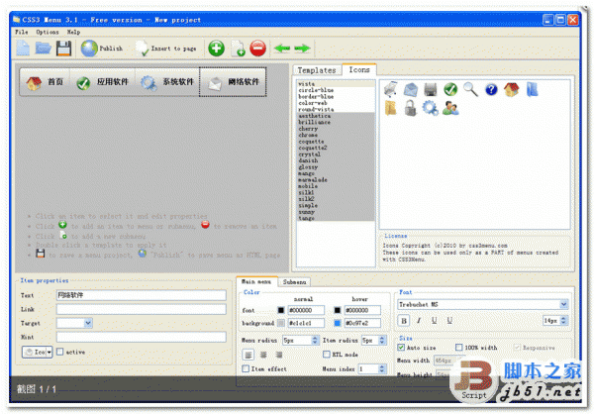Pick the magnifying glass search icon
594x414 pixels.
[470, 89]
